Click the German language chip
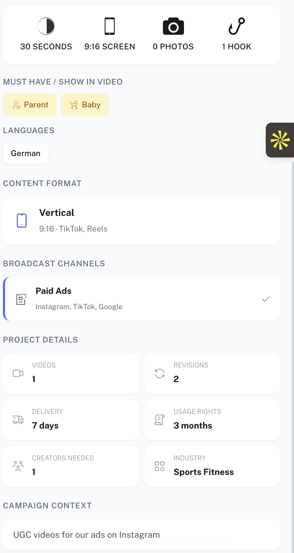The image size is (294, 553). point(25,153)
